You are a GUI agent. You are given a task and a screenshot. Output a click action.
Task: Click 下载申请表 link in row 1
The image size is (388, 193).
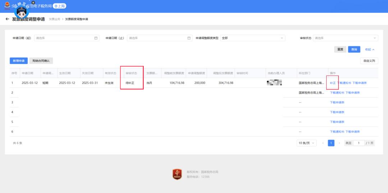(x=360, y=83)
